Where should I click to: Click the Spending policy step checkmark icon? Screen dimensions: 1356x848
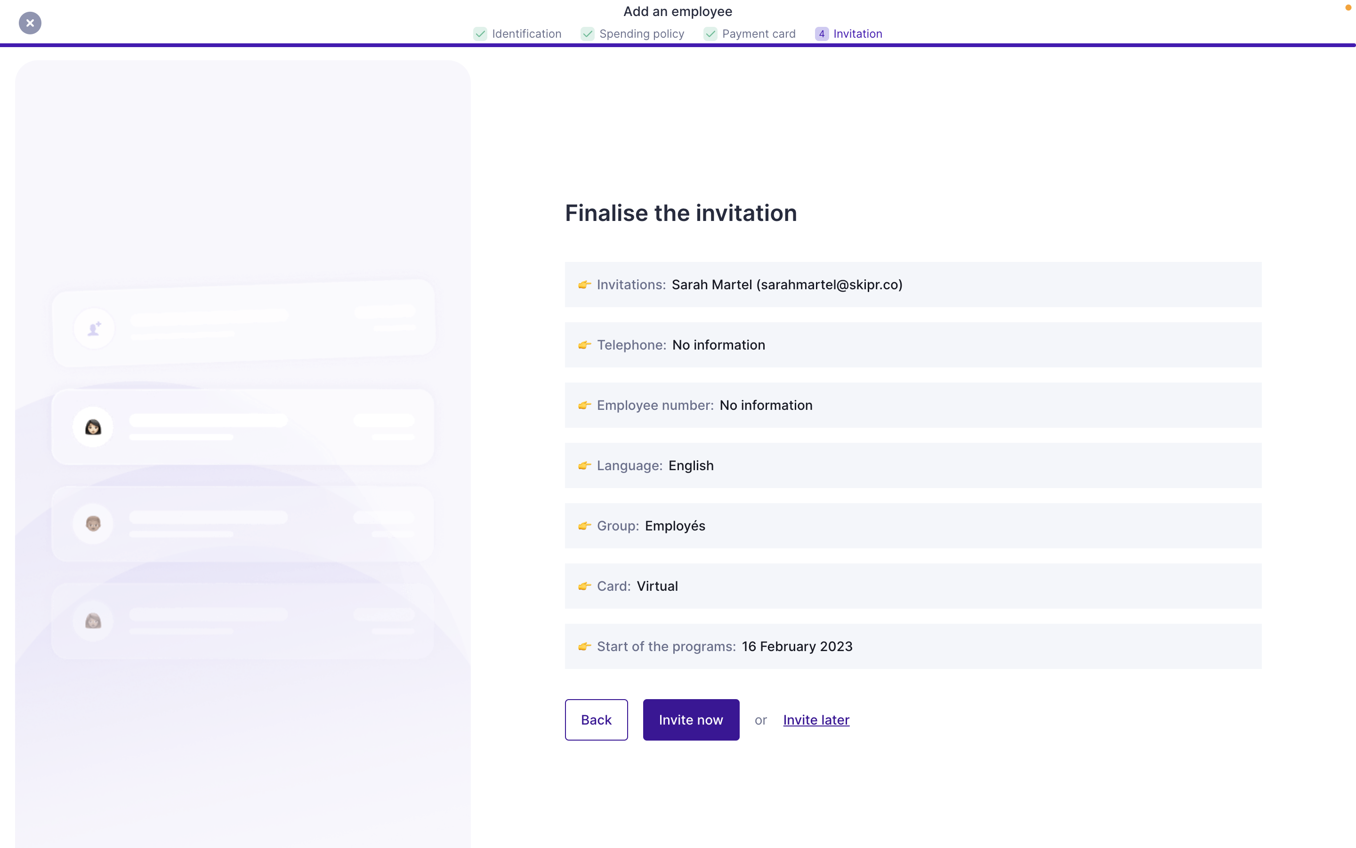point(587,33)
